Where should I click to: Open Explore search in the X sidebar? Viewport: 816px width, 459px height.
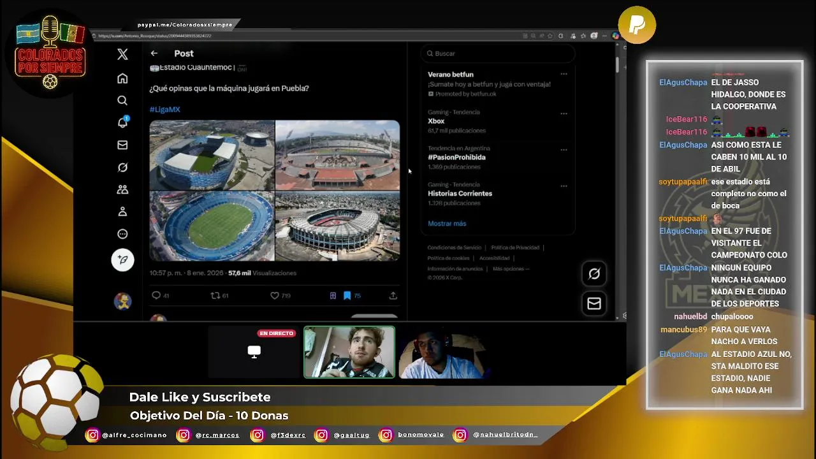[x=122, y=100]
